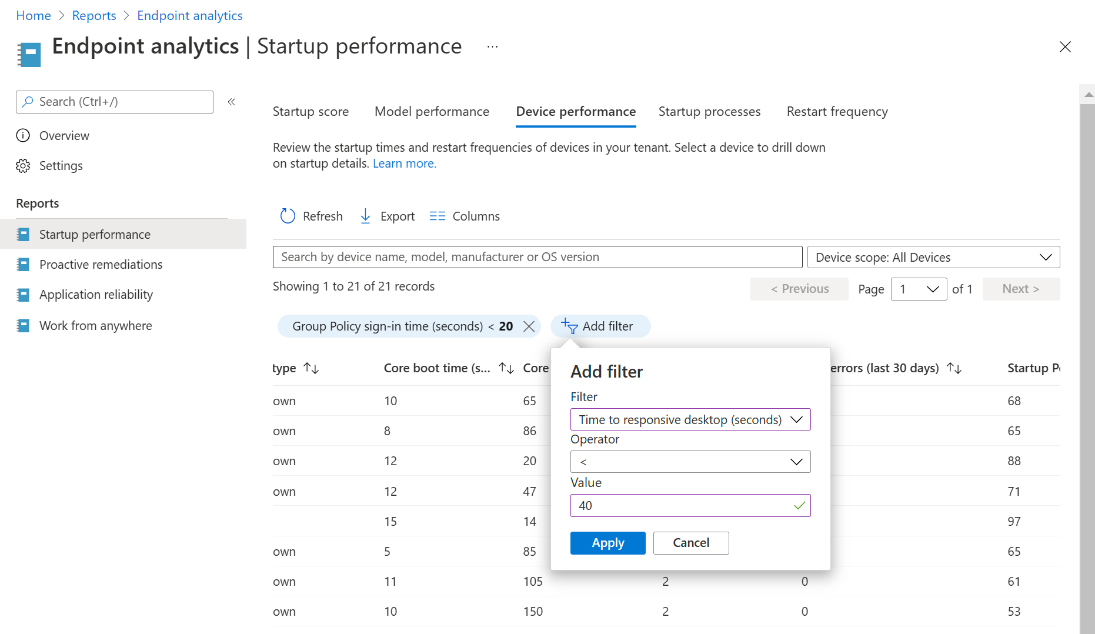Click the Apply button in Add filter
Image resolution: width=1095 pixels, height=634 pixels.
[607, 543]
